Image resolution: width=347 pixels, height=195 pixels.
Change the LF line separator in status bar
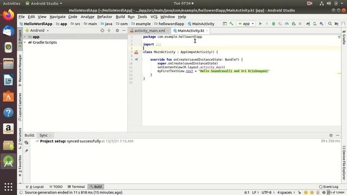[255, 192]
